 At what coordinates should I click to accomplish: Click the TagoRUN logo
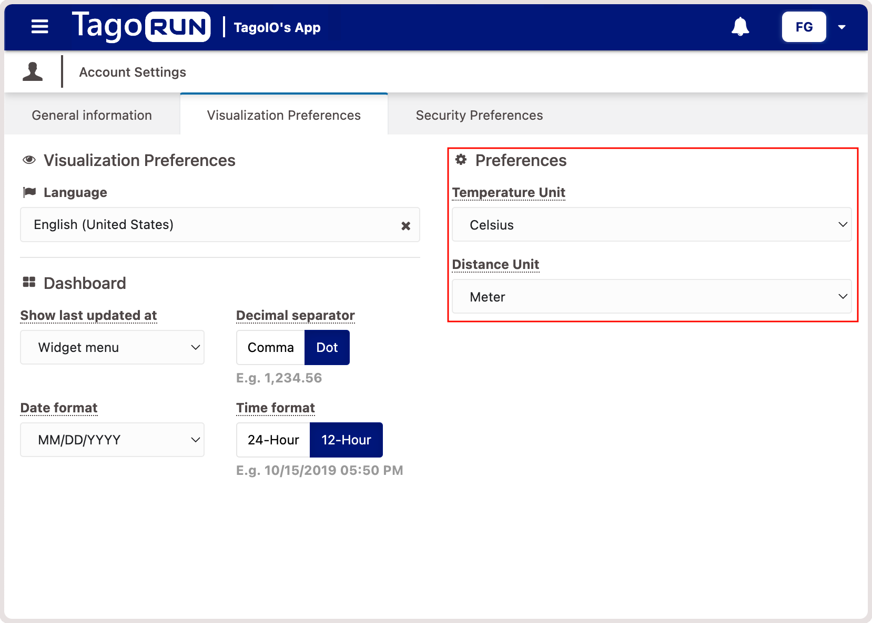(141, 26)
